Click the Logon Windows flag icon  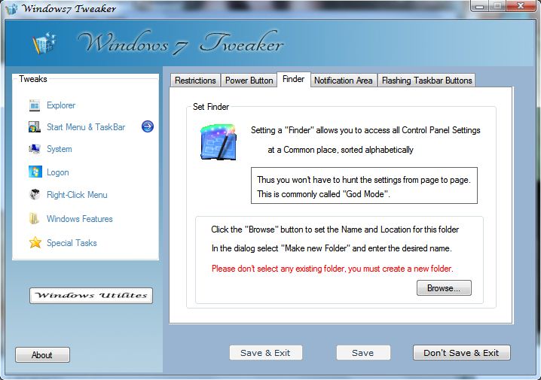pyautogui.click(x=35, y=172)
